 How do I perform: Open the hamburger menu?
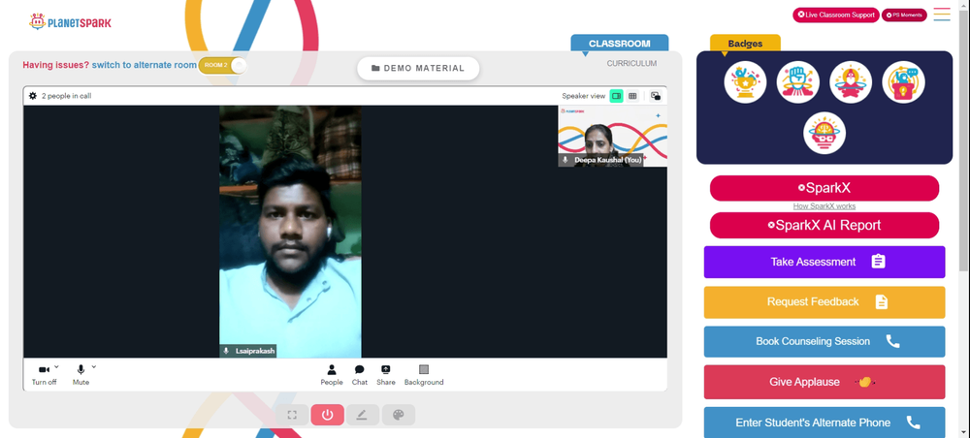942,15
